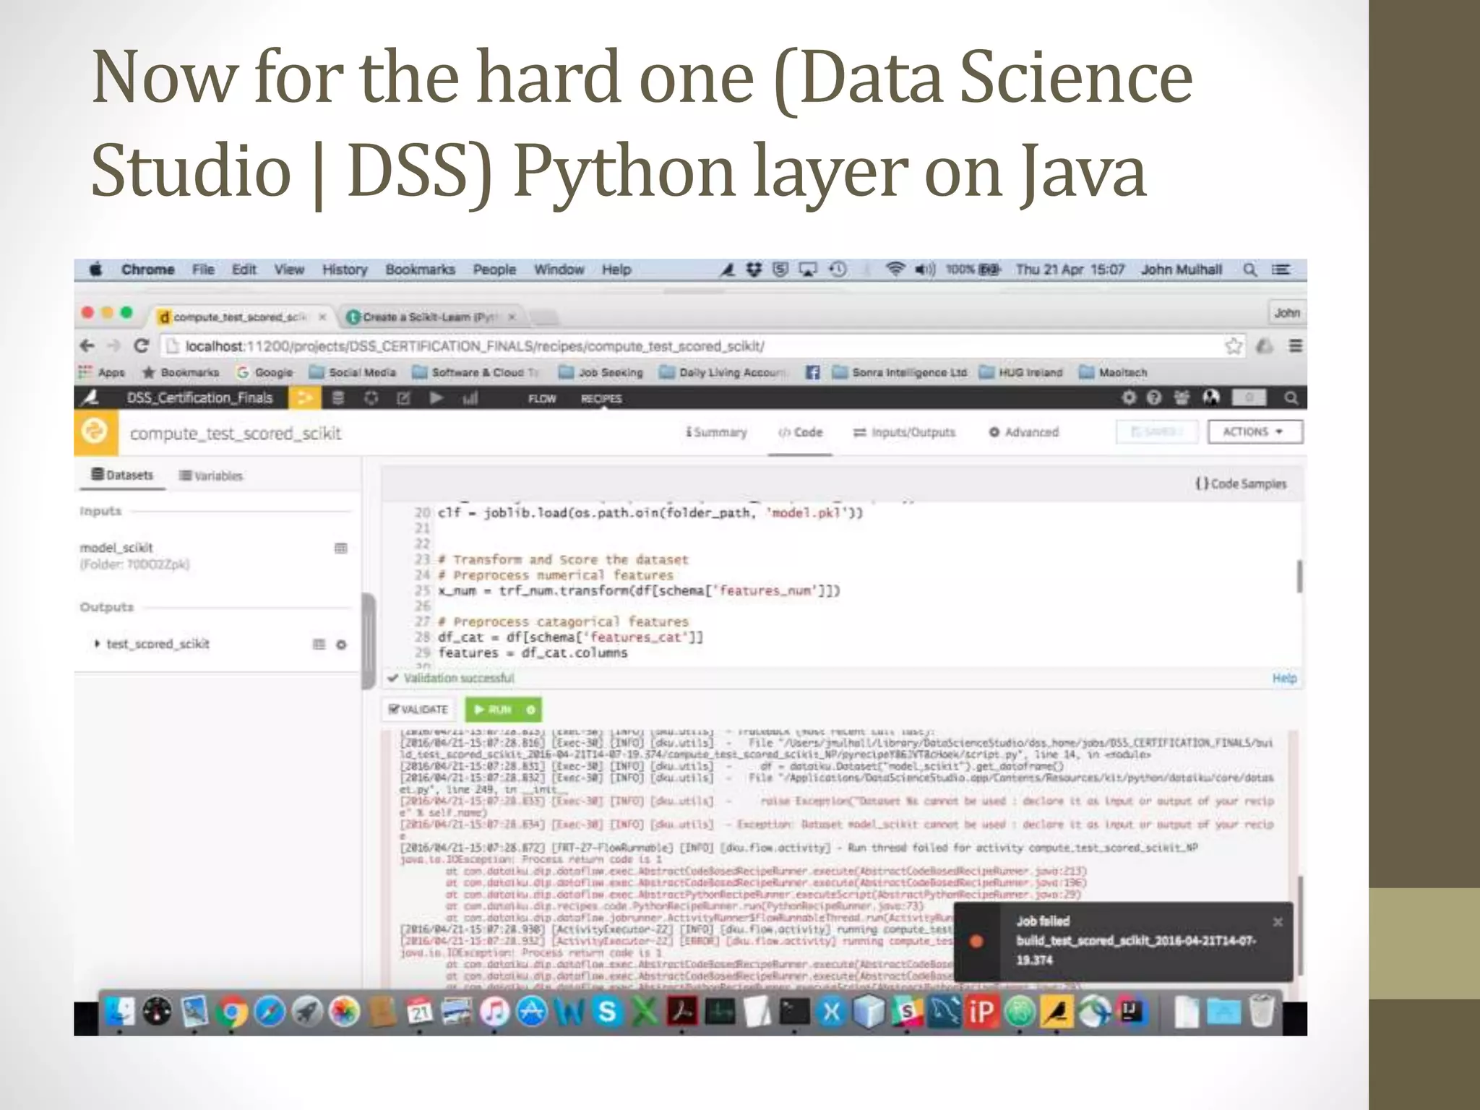Click the DSS search magnifier icon

1291,398
